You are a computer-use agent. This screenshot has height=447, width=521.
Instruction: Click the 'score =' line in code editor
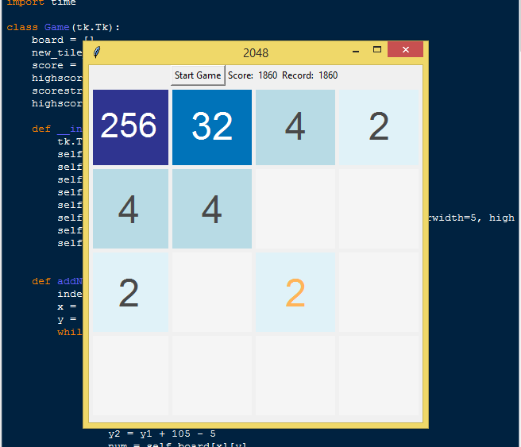54,65
